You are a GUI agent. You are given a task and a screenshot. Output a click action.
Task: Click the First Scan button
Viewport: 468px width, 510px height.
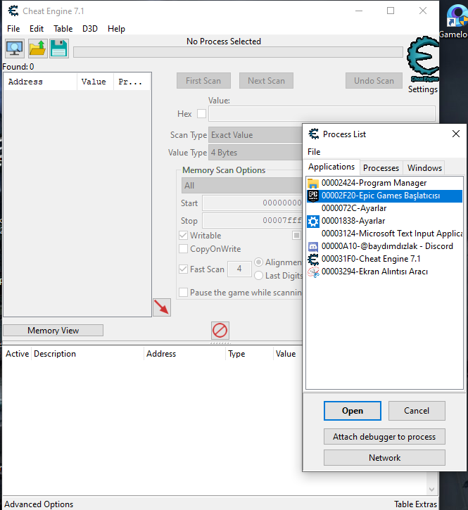tap(203, 81)
